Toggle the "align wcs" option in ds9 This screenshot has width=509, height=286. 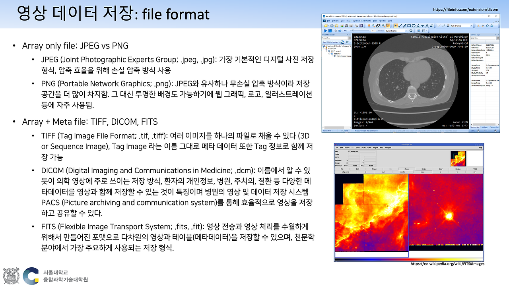click(x=345, y=172)
